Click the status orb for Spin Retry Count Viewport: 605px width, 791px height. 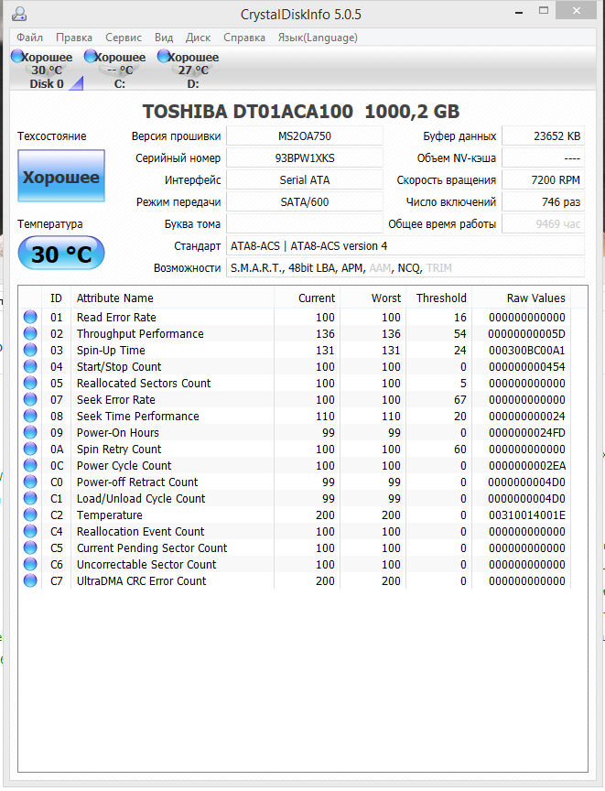pos(30,449)
